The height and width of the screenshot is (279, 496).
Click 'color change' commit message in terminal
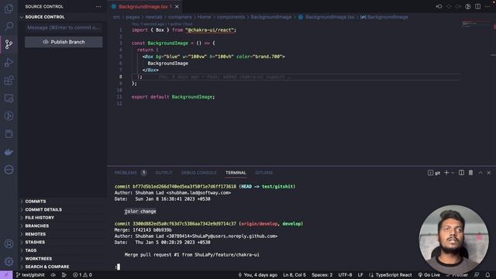pos(140,212)
